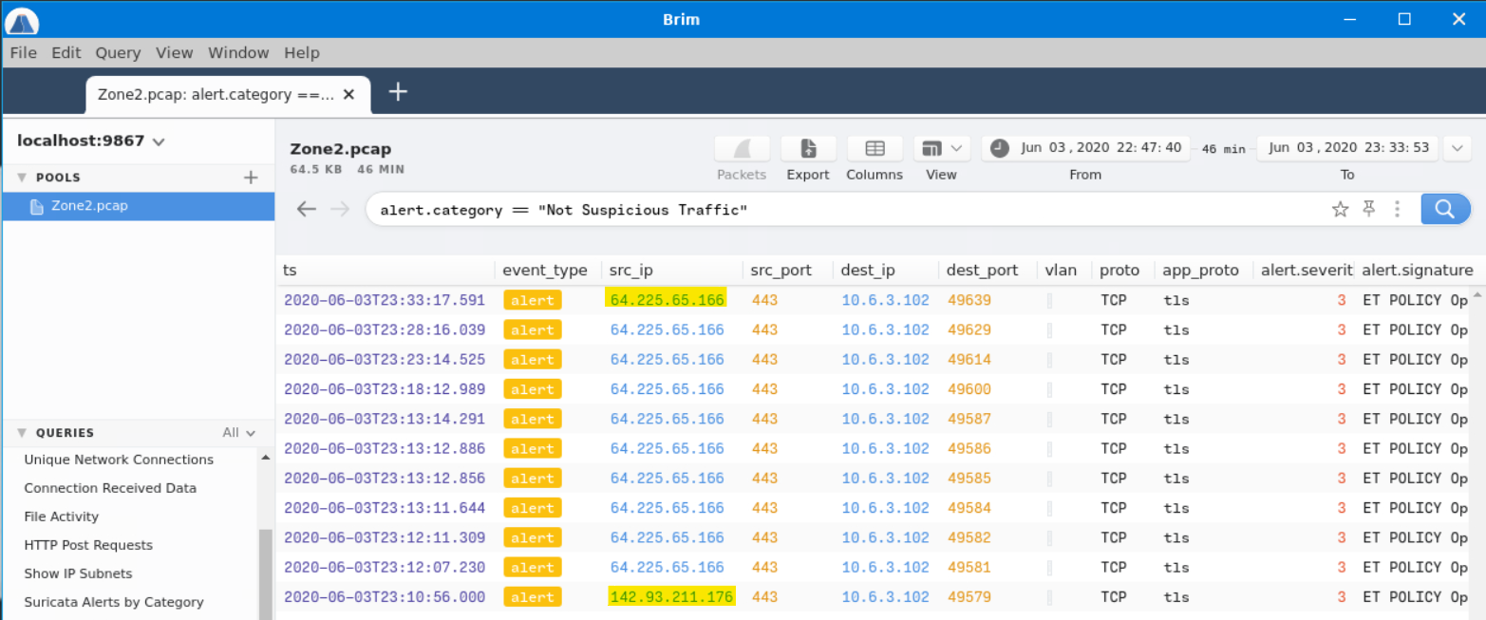This screenshot has height=620, width=1486.
Task: Run Show IP Subnets query
Action: point(78,573)
